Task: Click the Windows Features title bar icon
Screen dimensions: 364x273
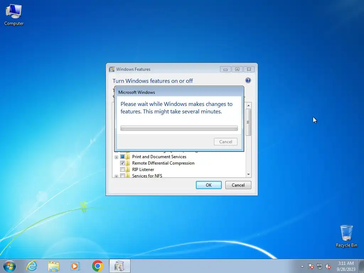Action: tap(112, 69)
